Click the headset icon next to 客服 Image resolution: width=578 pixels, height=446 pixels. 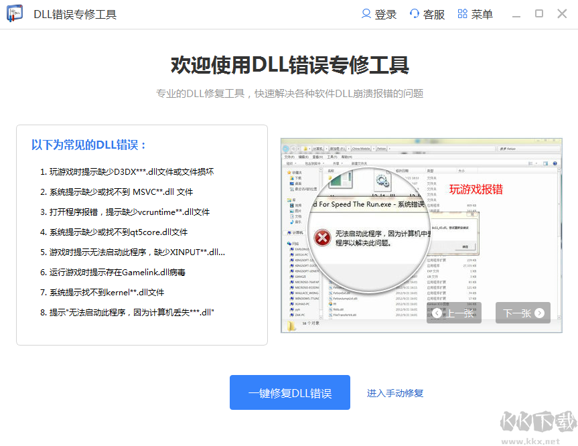click(x=416, y=13)
